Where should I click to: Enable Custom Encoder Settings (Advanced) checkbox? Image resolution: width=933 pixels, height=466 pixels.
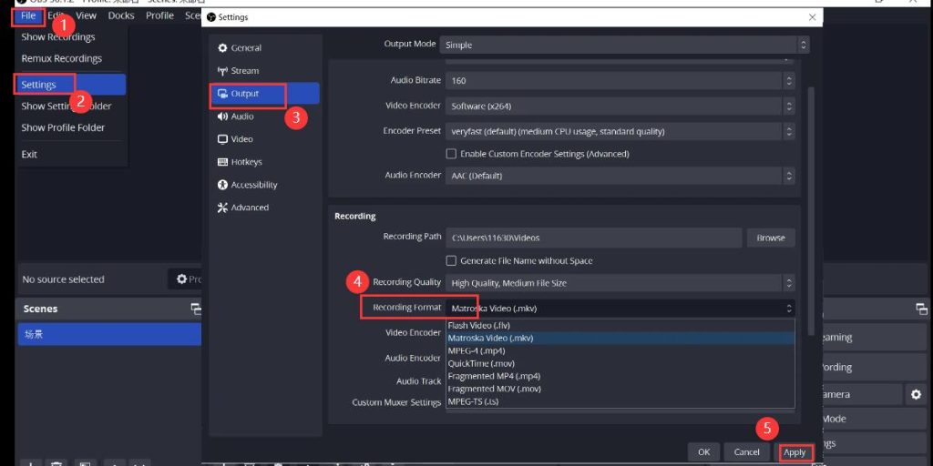click(x=451, y=154)
